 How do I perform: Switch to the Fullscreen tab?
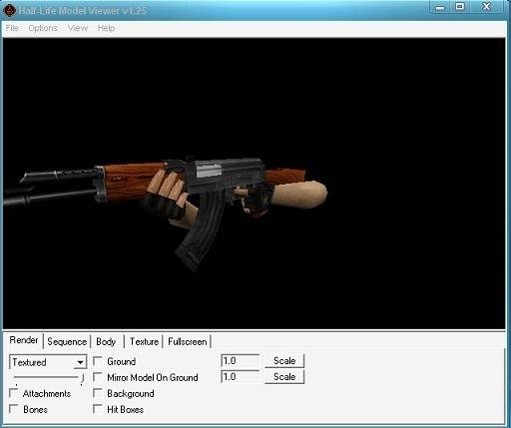coord(188,342)
